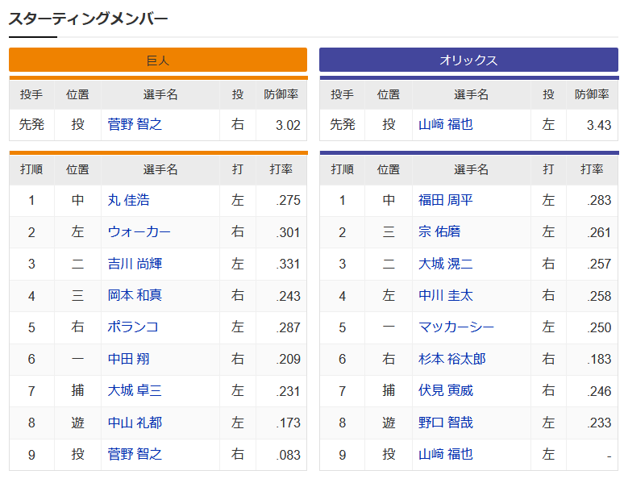Click 打率 header in Giants lineup table
Image resolution: width=624 pixels, height=479 pixels.
[281, 169]
